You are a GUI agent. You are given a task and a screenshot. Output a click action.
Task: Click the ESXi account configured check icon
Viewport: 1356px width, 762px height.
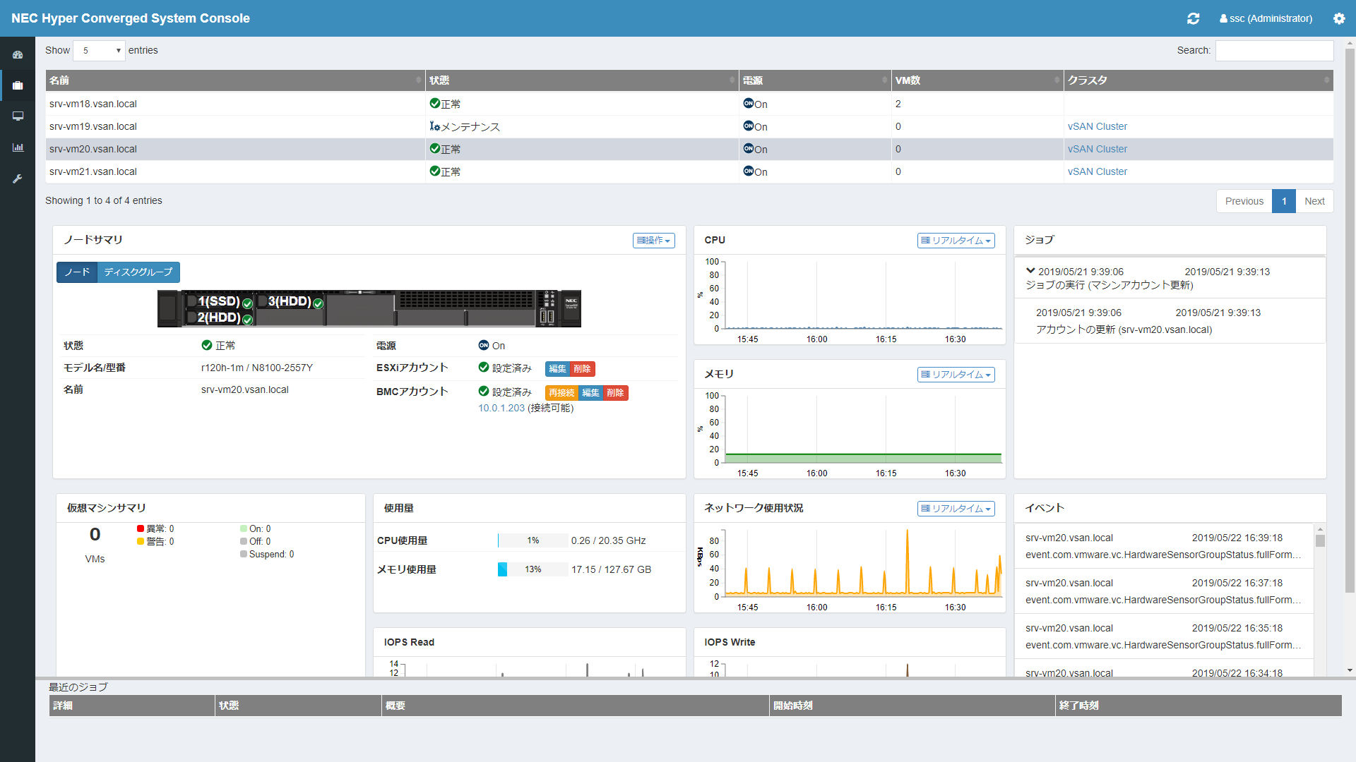(484, 367)
